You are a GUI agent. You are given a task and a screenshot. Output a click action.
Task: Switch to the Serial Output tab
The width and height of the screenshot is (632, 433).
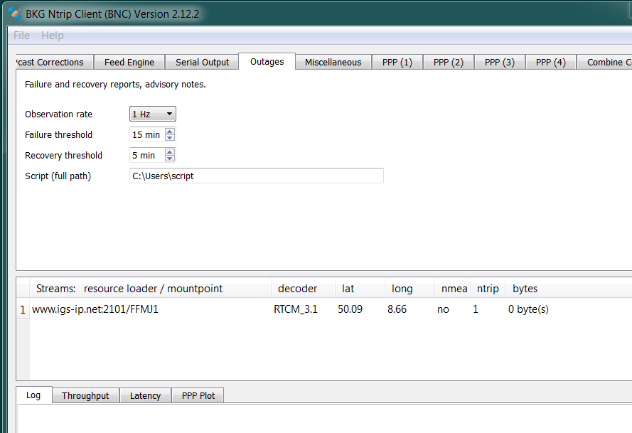202,63
